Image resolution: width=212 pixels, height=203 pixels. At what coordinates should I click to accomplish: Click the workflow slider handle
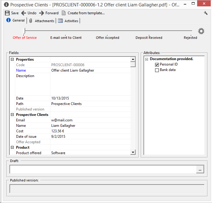coord(25,31)
